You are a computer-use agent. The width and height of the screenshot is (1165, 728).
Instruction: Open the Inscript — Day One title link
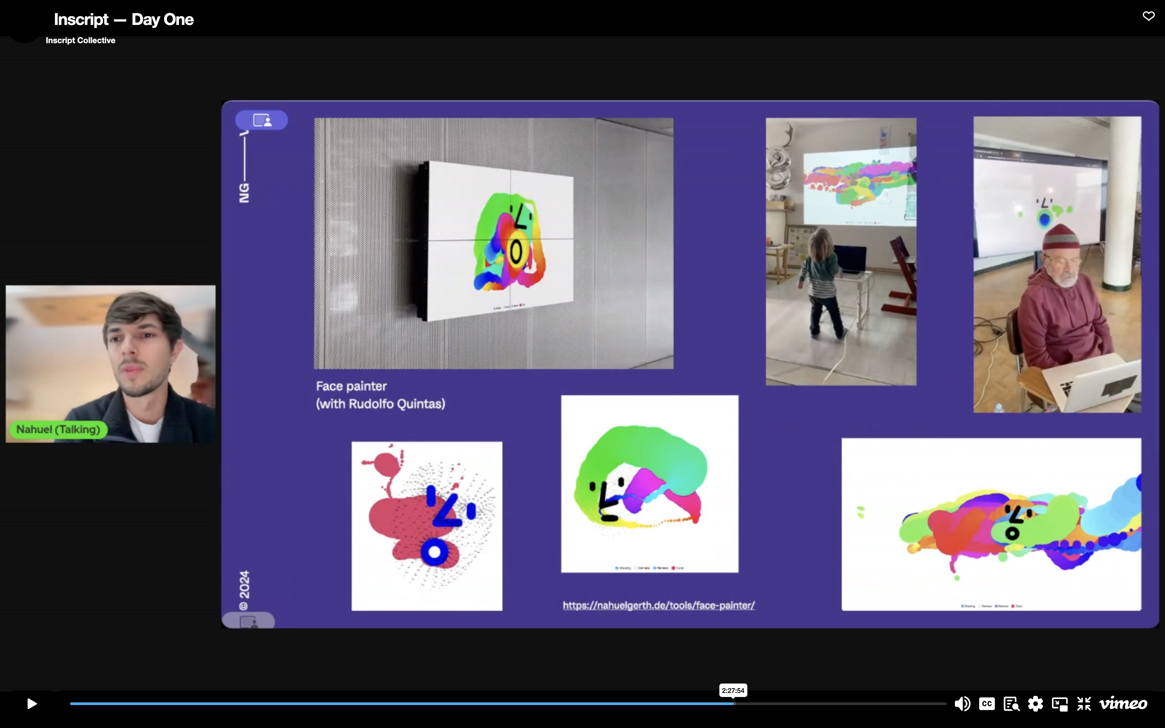point(124,19)
